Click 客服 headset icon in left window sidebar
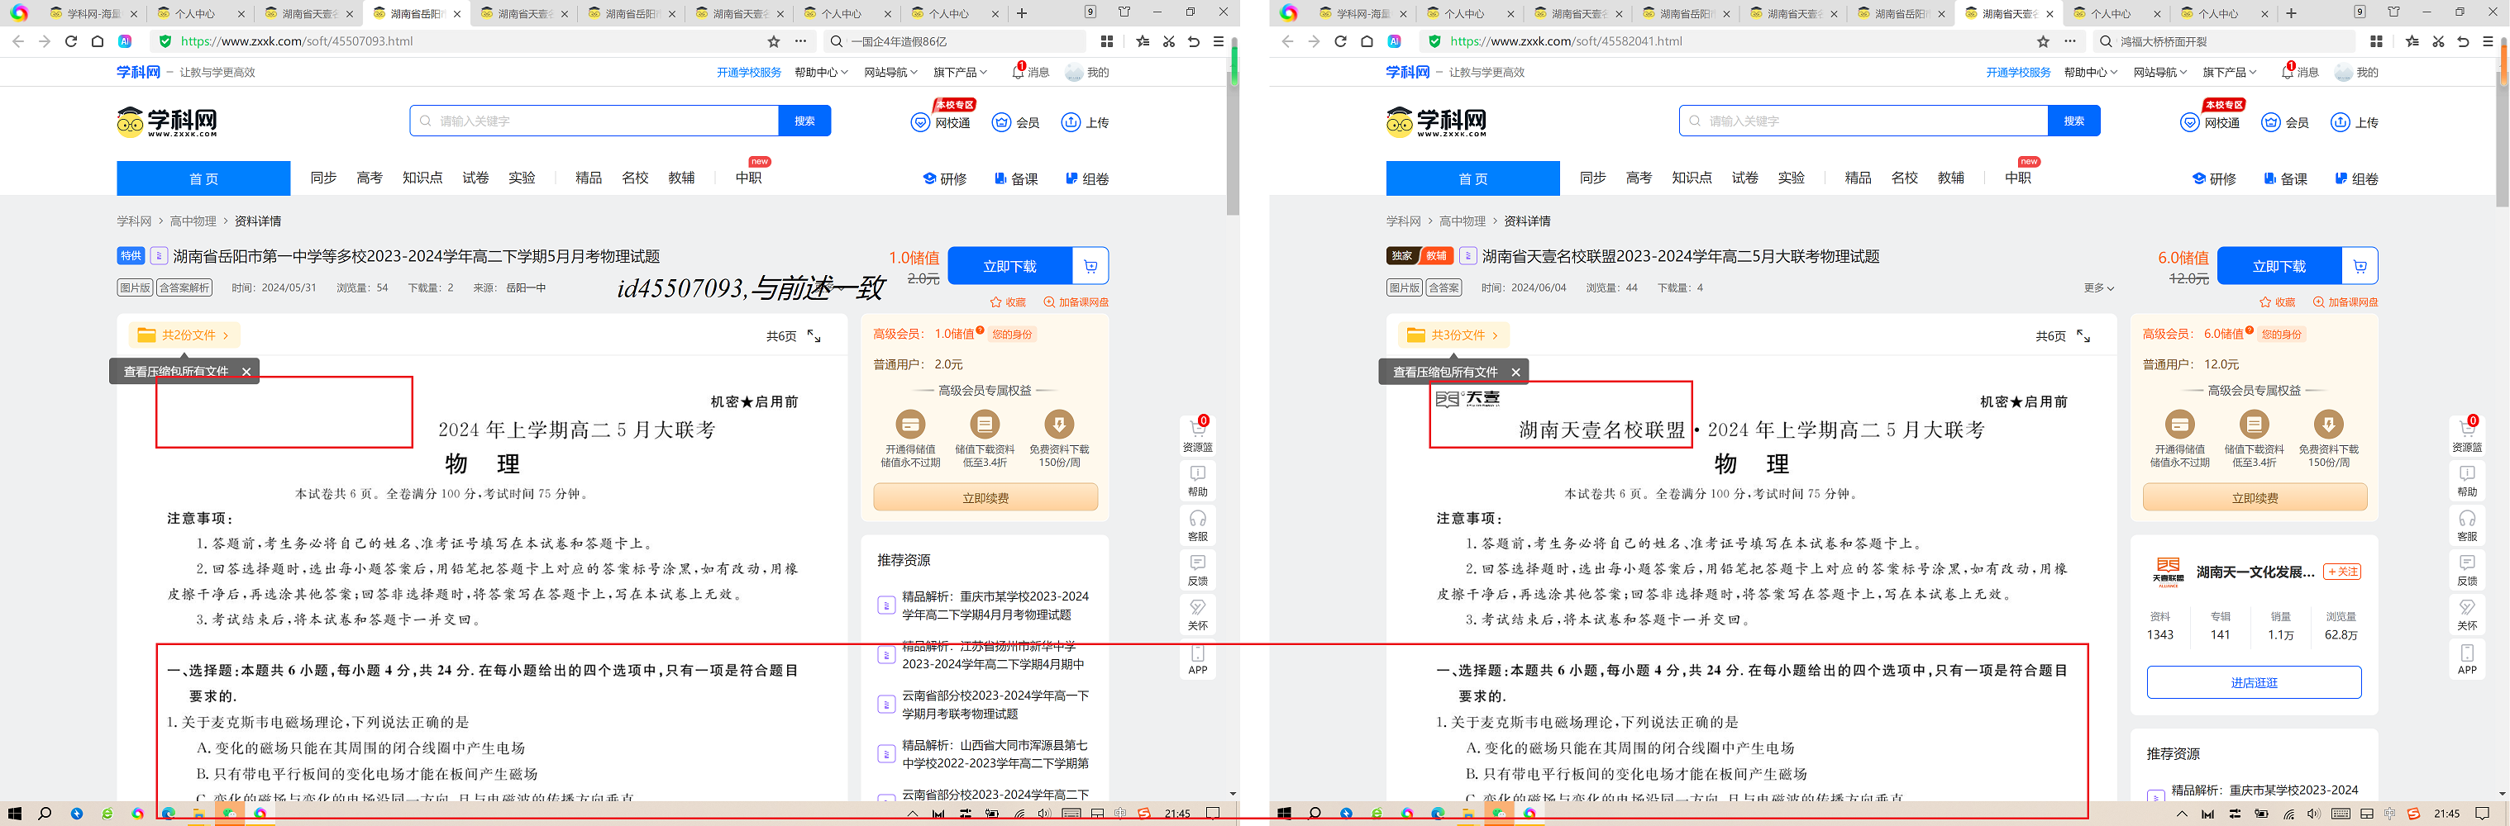This screenshot has height=826, width=2510. tap(1197, 525)
